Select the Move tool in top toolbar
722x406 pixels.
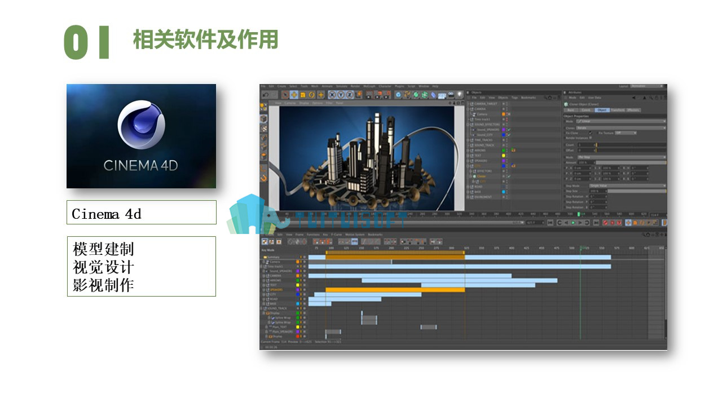pos(294,95)
